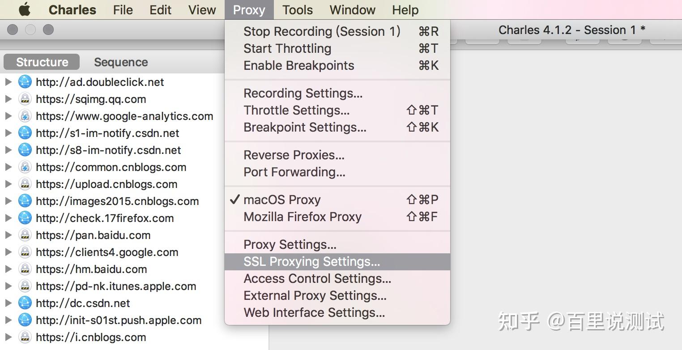Open the View menu

click(x=202, y=10)
